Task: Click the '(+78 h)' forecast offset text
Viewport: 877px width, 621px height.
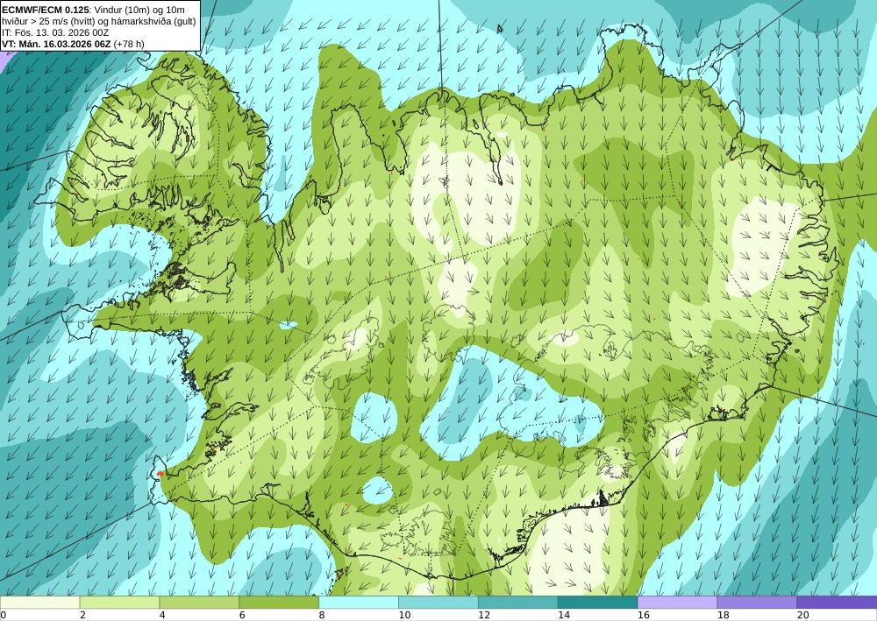Action: click(x=129, y=44)
